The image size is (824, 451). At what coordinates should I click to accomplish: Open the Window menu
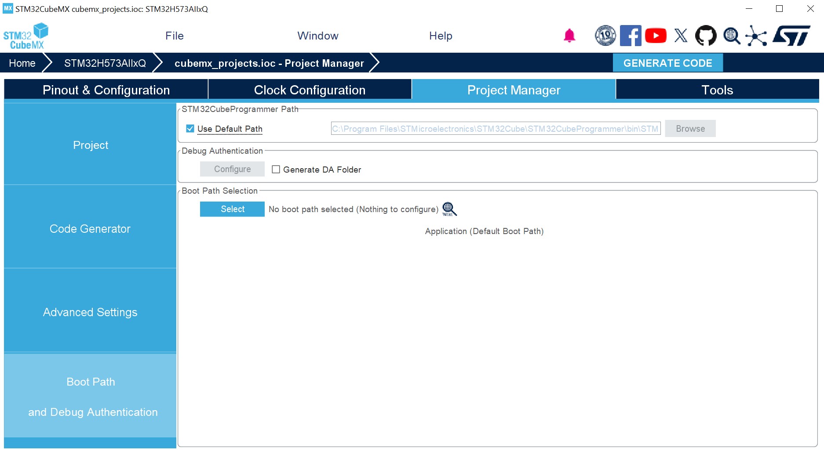[318, 36]
